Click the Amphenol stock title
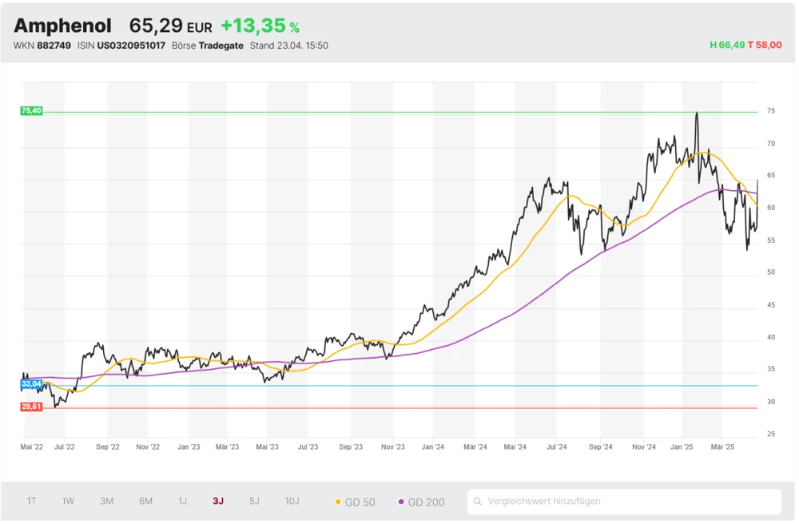 pos(62,26)
